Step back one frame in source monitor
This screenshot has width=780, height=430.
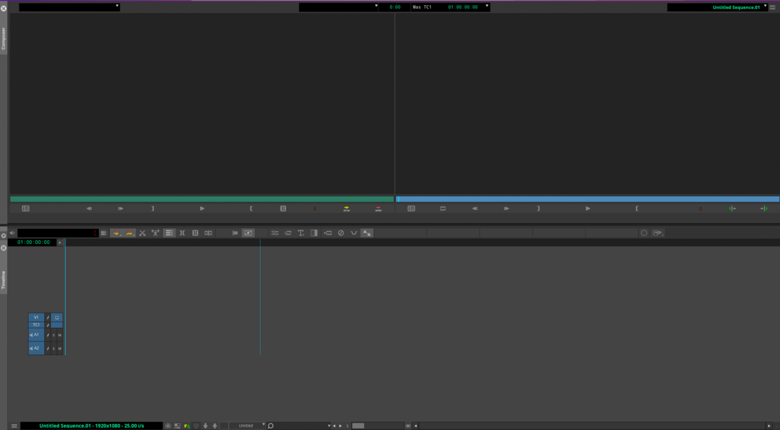[x=89, y=208]
